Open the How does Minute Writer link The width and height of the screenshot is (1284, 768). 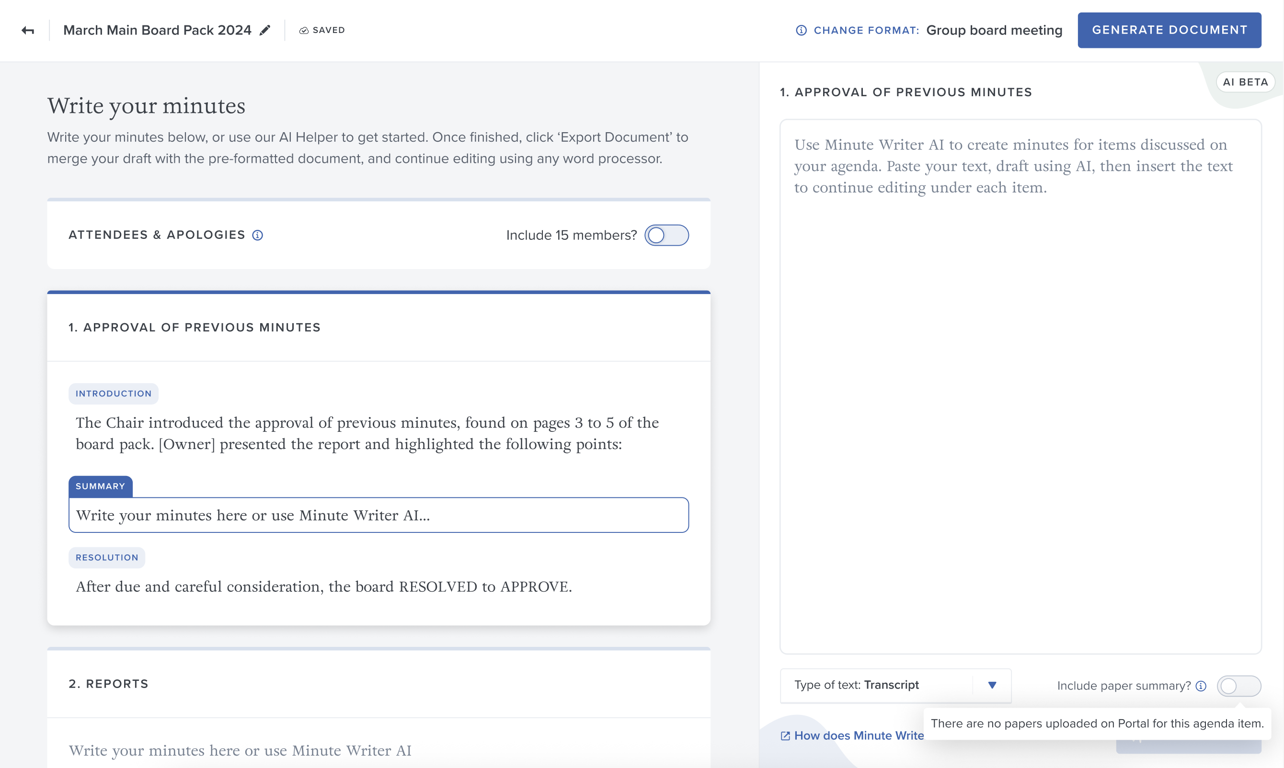859,735
